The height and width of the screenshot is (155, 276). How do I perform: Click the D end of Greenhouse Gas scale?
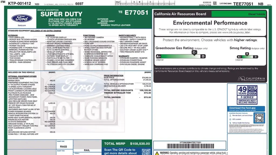(203, 57)
